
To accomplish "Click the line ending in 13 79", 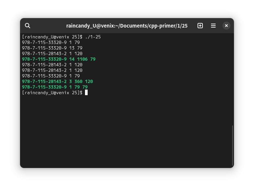I will point(52,48).
